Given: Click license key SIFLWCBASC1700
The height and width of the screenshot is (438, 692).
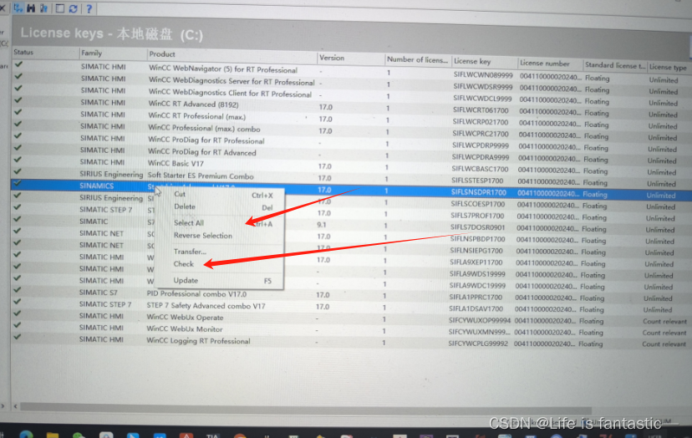Looking at the screenshot, I should pos(481,169).
